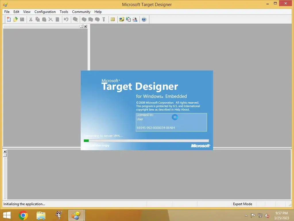294x221 pixels.
Task: Open the Configuration menu
Action: pos(45,12)
